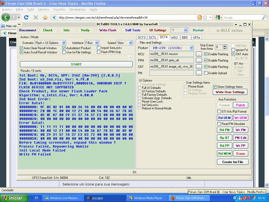Click the Patch button
The width and height of the screenshot is (269, 202).
coord(241,105)
